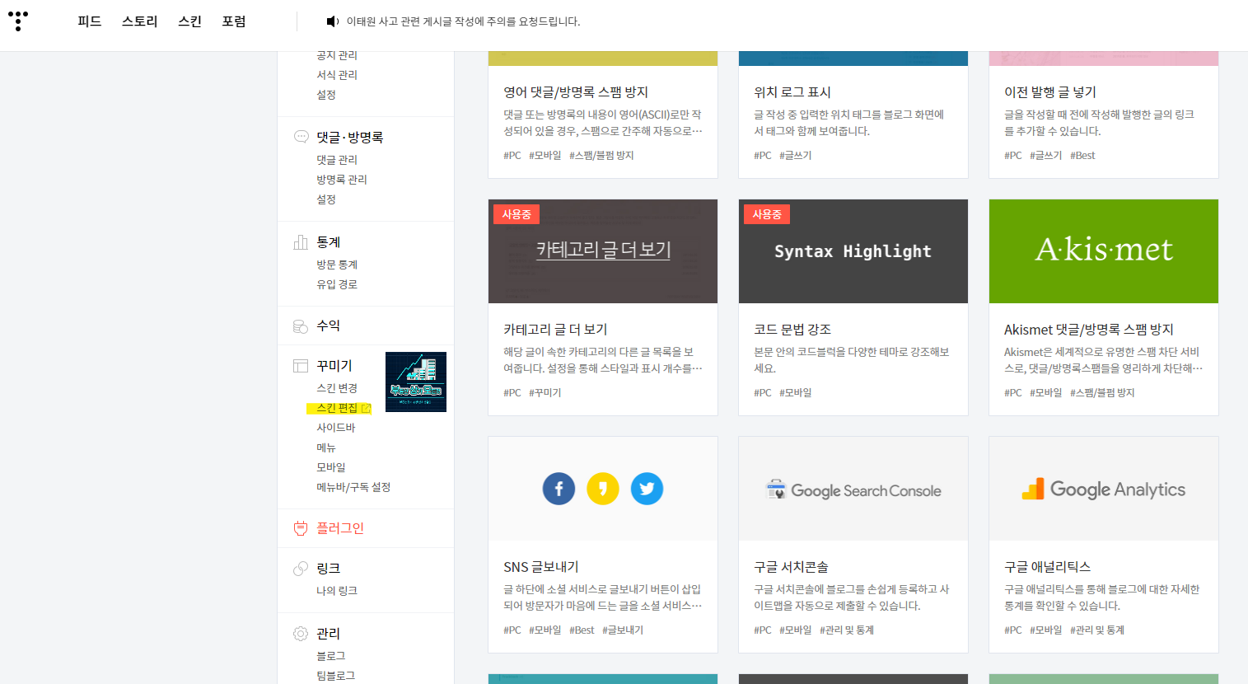Image resolution: width=1248 pixels, height=684 pixels.
Task: Click the Google Analytics logo
Action: click(x=1103, y=490)
